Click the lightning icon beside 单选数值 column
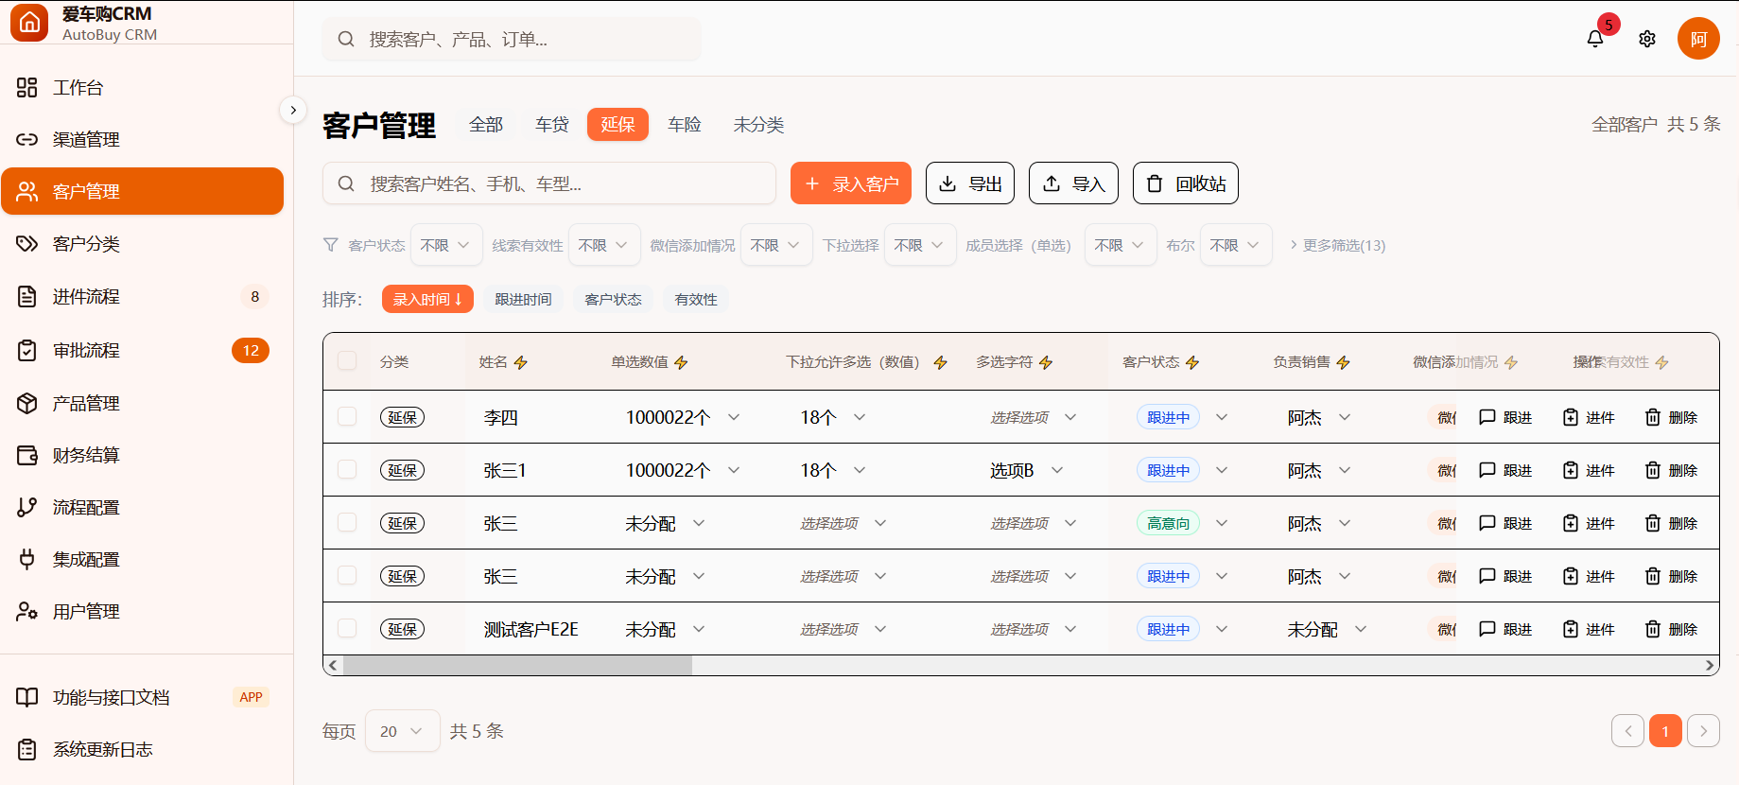The image size is (1739, 785). click(681, 362)
